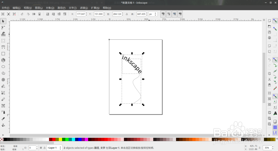Open the 滤镜(S) menu
The image size is (278, 151).
pyautogui.click(x=84, y=8)
